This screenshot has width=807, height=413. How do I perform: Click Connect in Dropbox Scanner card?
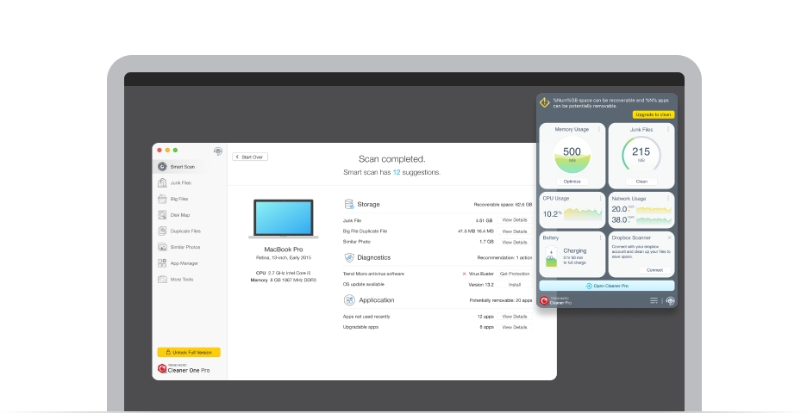[x=654, y=269]
